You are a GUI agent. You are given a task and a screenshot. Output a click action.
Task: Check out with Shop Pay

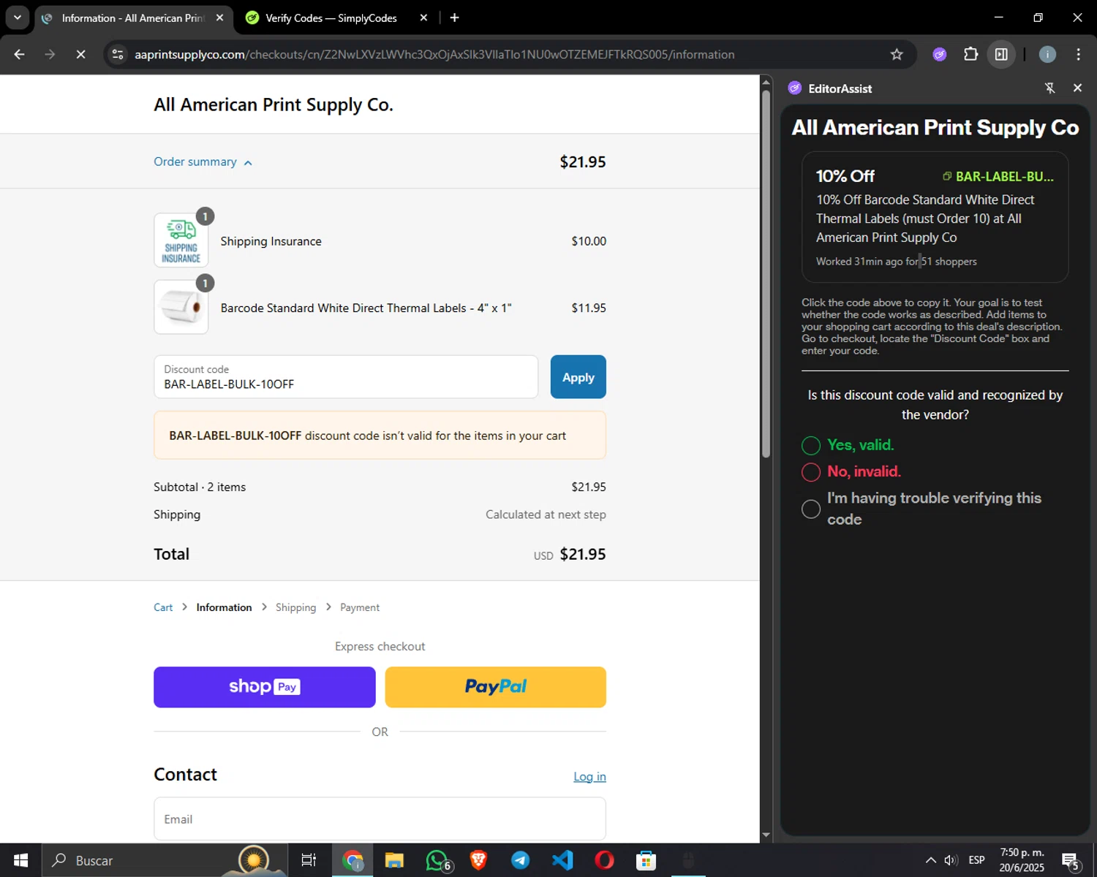pyautogui.click(x=265, y=687)
